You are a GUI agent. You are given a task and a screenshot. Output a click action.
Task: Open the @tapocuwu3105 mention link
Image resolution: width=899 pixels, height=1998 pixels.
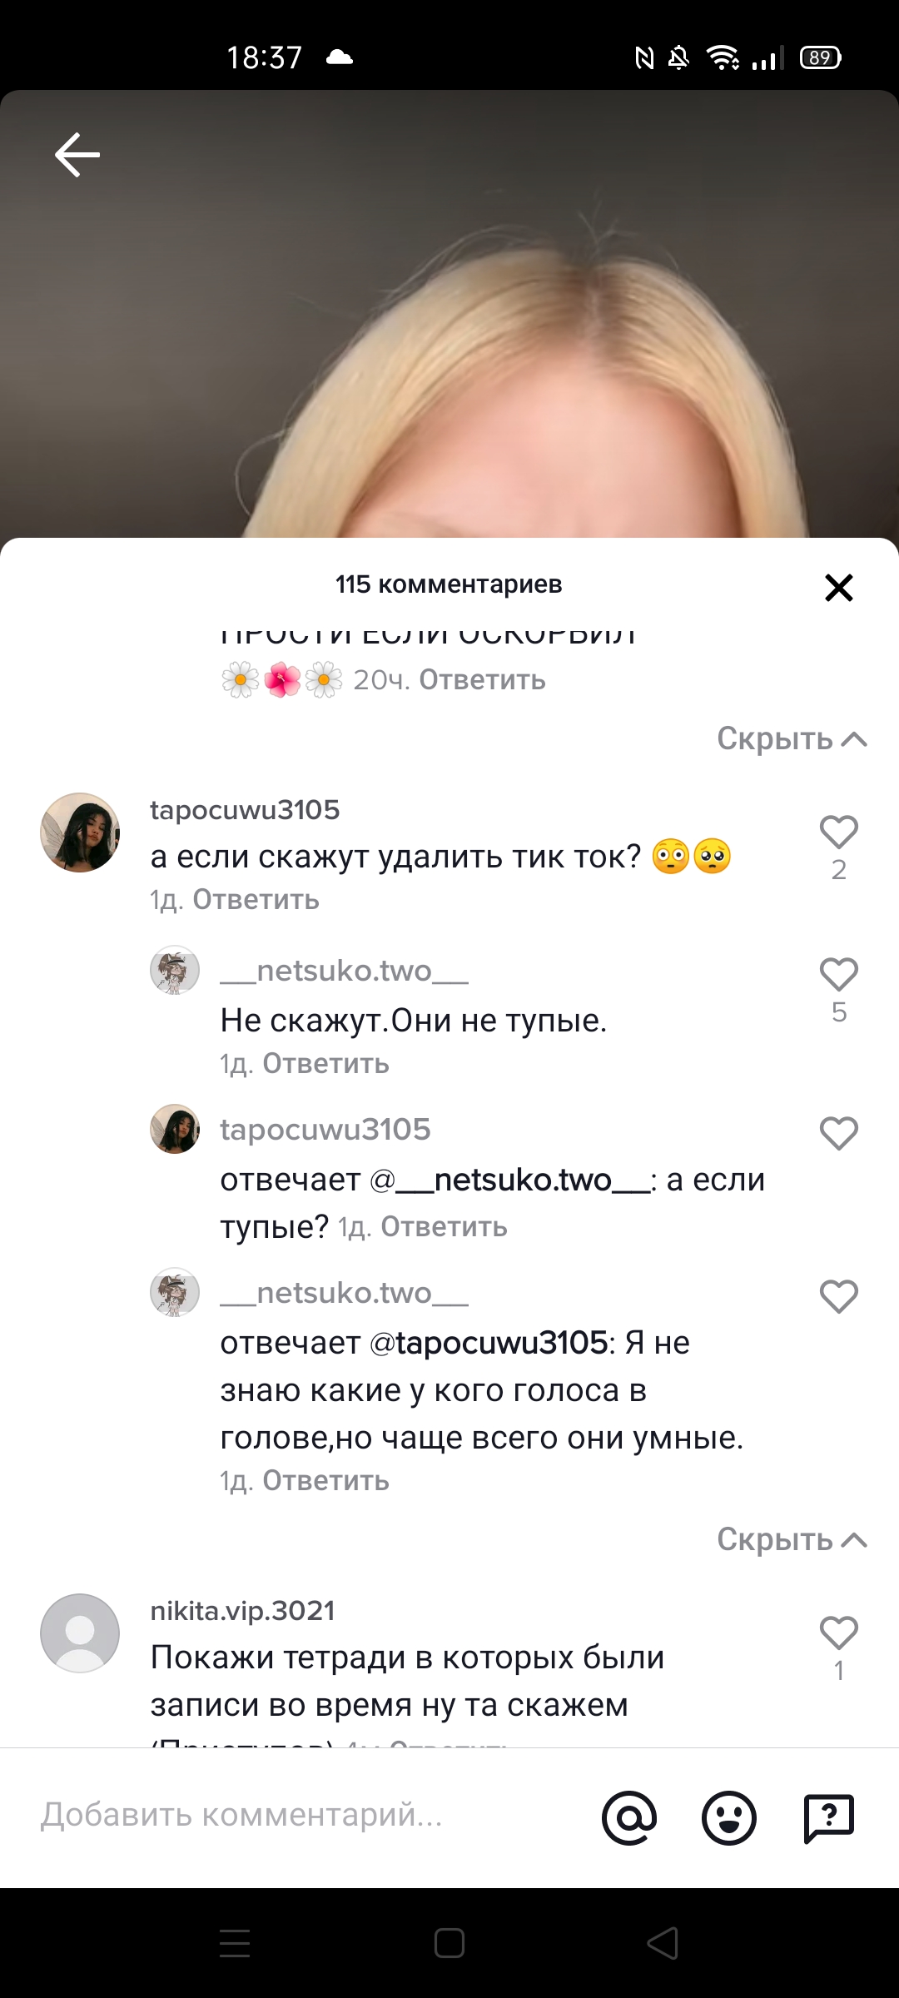(x=489, y=1343)
